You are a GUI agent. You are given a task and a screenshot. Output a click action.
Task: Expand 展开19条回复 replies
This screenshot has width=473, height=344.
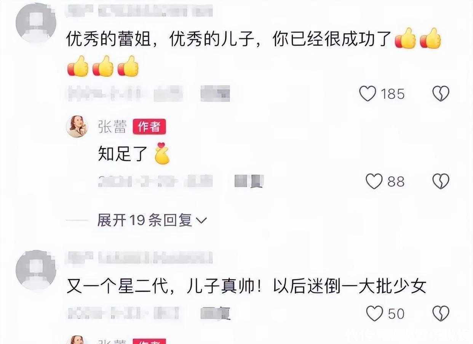pos(152,220)
